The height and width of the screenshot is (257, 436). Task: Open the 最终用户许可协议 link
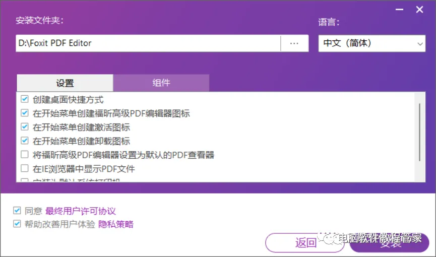click(80, 211)
